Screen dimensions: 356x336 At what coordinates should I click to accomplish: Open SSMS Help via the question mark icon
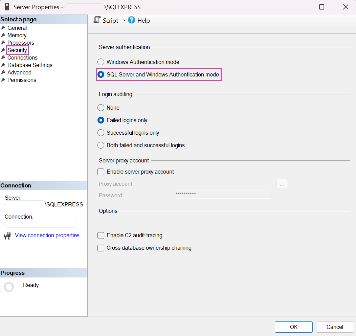pos(131,20)
